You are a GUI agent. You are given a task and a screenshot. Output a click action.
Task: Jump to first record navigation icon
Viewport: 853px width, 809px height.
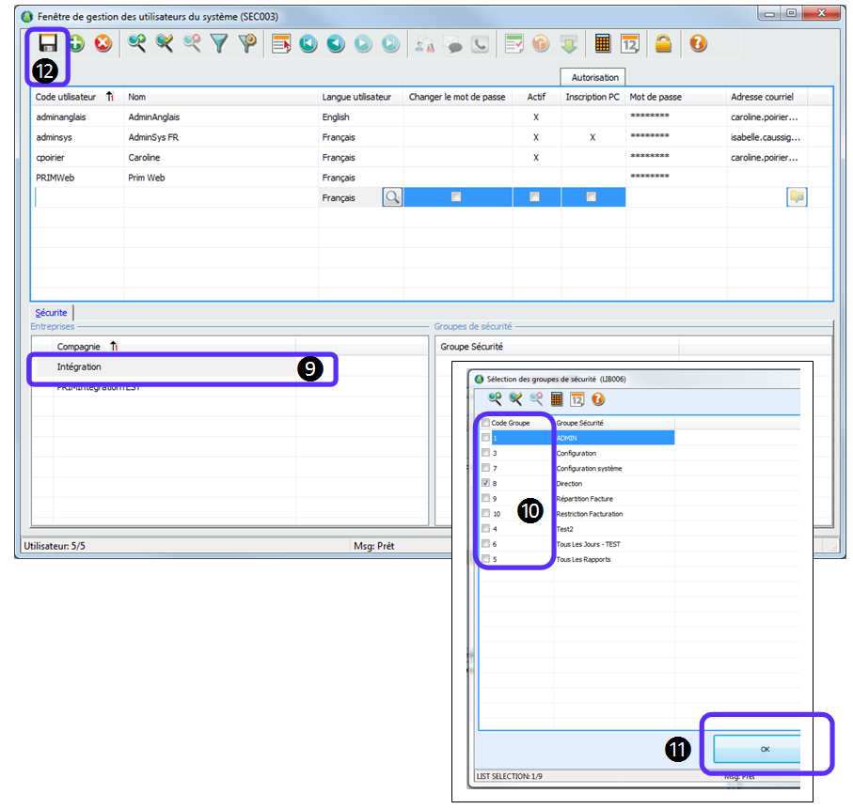[x=308, y=43]
